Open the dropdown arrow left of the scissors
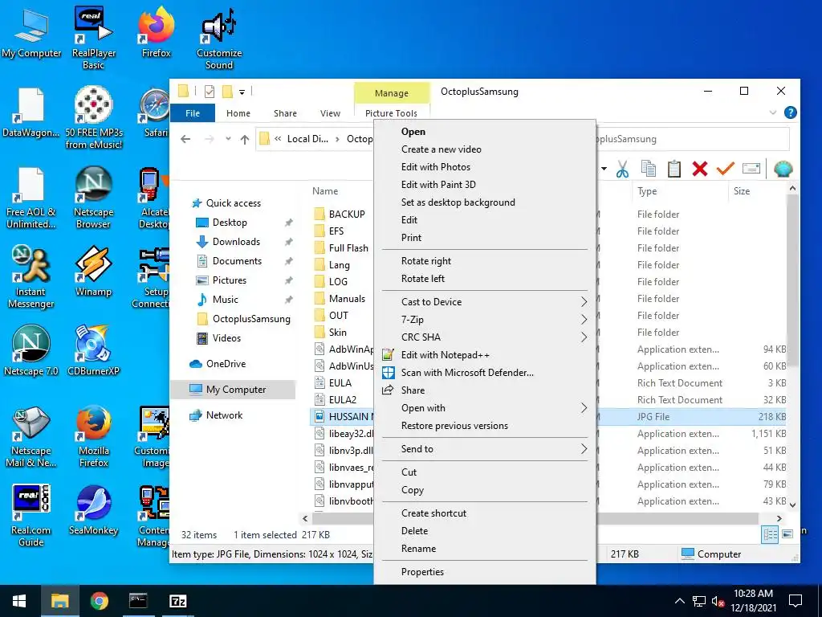Viewport: 822px width, 617px height. 604,169
